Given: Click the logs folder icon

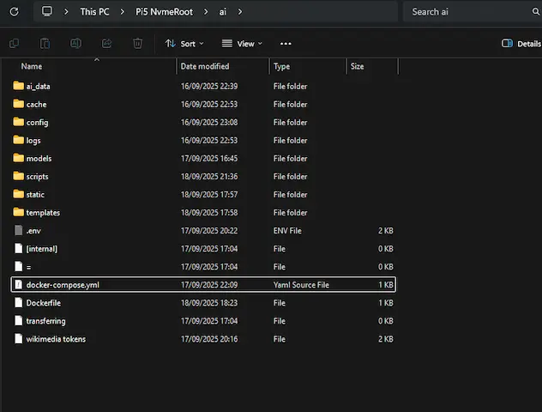Looking at the screenshot, I should click(18, 139).
